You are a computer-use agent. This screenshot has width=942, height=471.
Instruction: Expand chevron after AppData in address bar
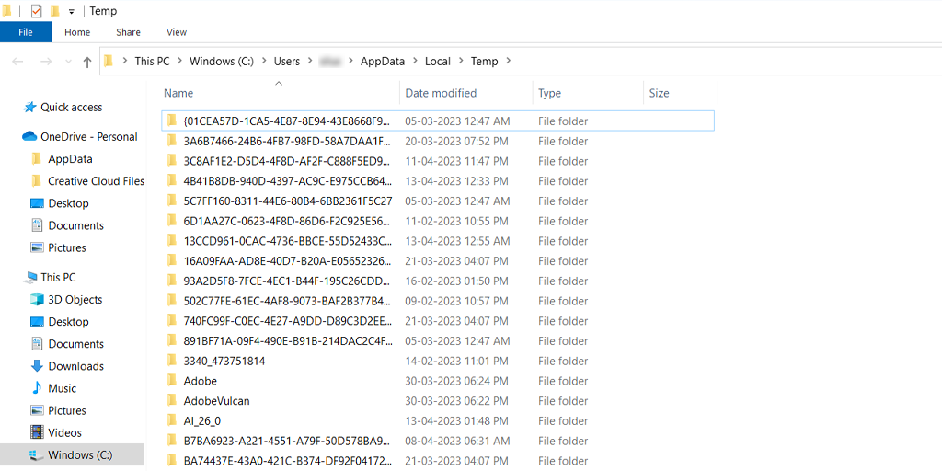tap(415, 61)
